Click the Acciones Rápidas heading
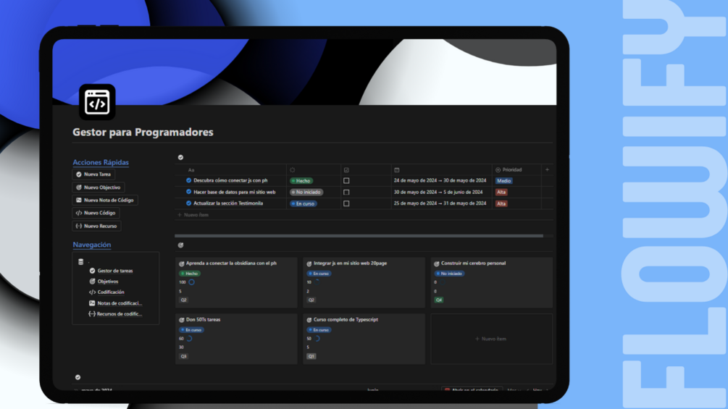 tap(101, 162)
